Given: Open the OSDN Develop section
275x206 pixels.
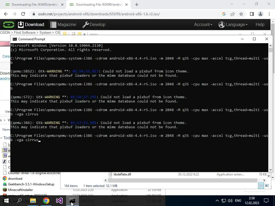Looking at the screenshot, I should (x=94, y=24).
